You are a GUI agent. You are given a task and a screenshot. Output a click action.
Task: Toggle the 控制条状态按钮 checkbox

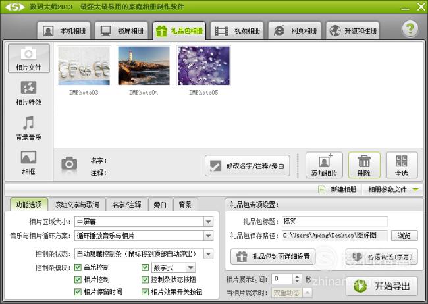tap(146, 280)
